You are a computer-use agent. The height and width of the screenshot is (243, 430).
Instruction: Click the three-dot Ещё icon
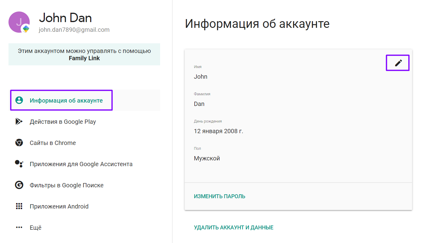point(19,228)
